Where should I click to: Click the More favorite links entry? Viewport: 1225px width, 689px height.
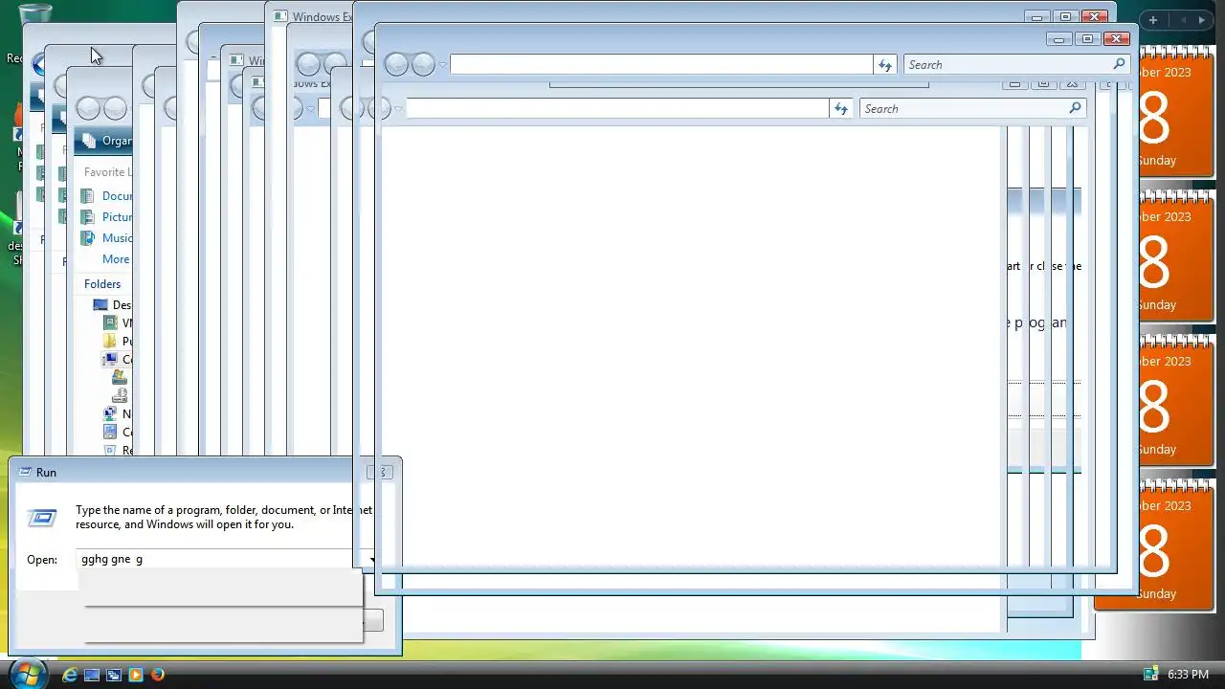[x=116, y=259]
